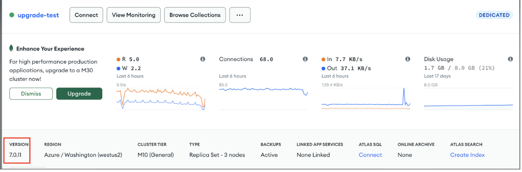Click None Linked under Linked App Services
522x172 pixels.
tap(313, 155)
